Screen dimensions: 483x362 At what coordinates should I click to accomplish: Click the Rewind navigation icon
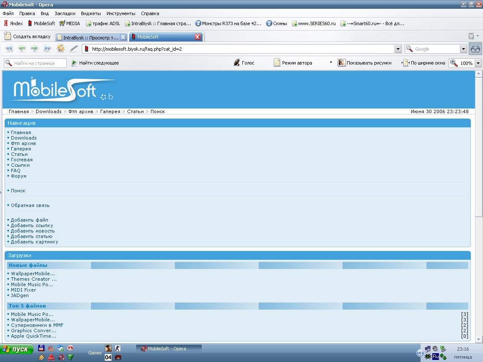[x=9, y=49]
